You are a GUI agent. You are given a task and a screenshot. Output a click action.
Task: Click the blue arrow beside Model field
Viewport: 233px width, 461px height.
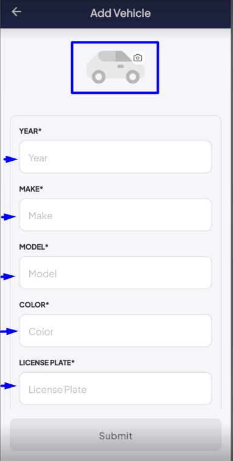(x=8, y=276)
